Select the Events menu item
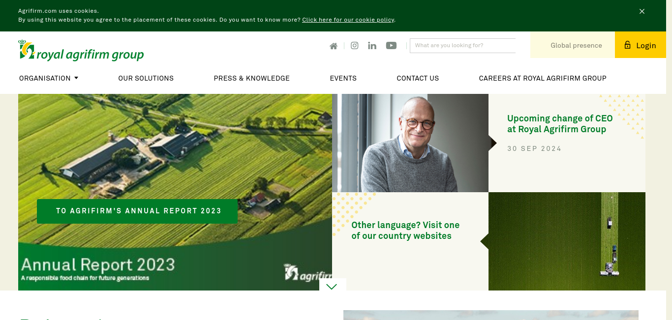The image size is (672, 320). (343, 78)
